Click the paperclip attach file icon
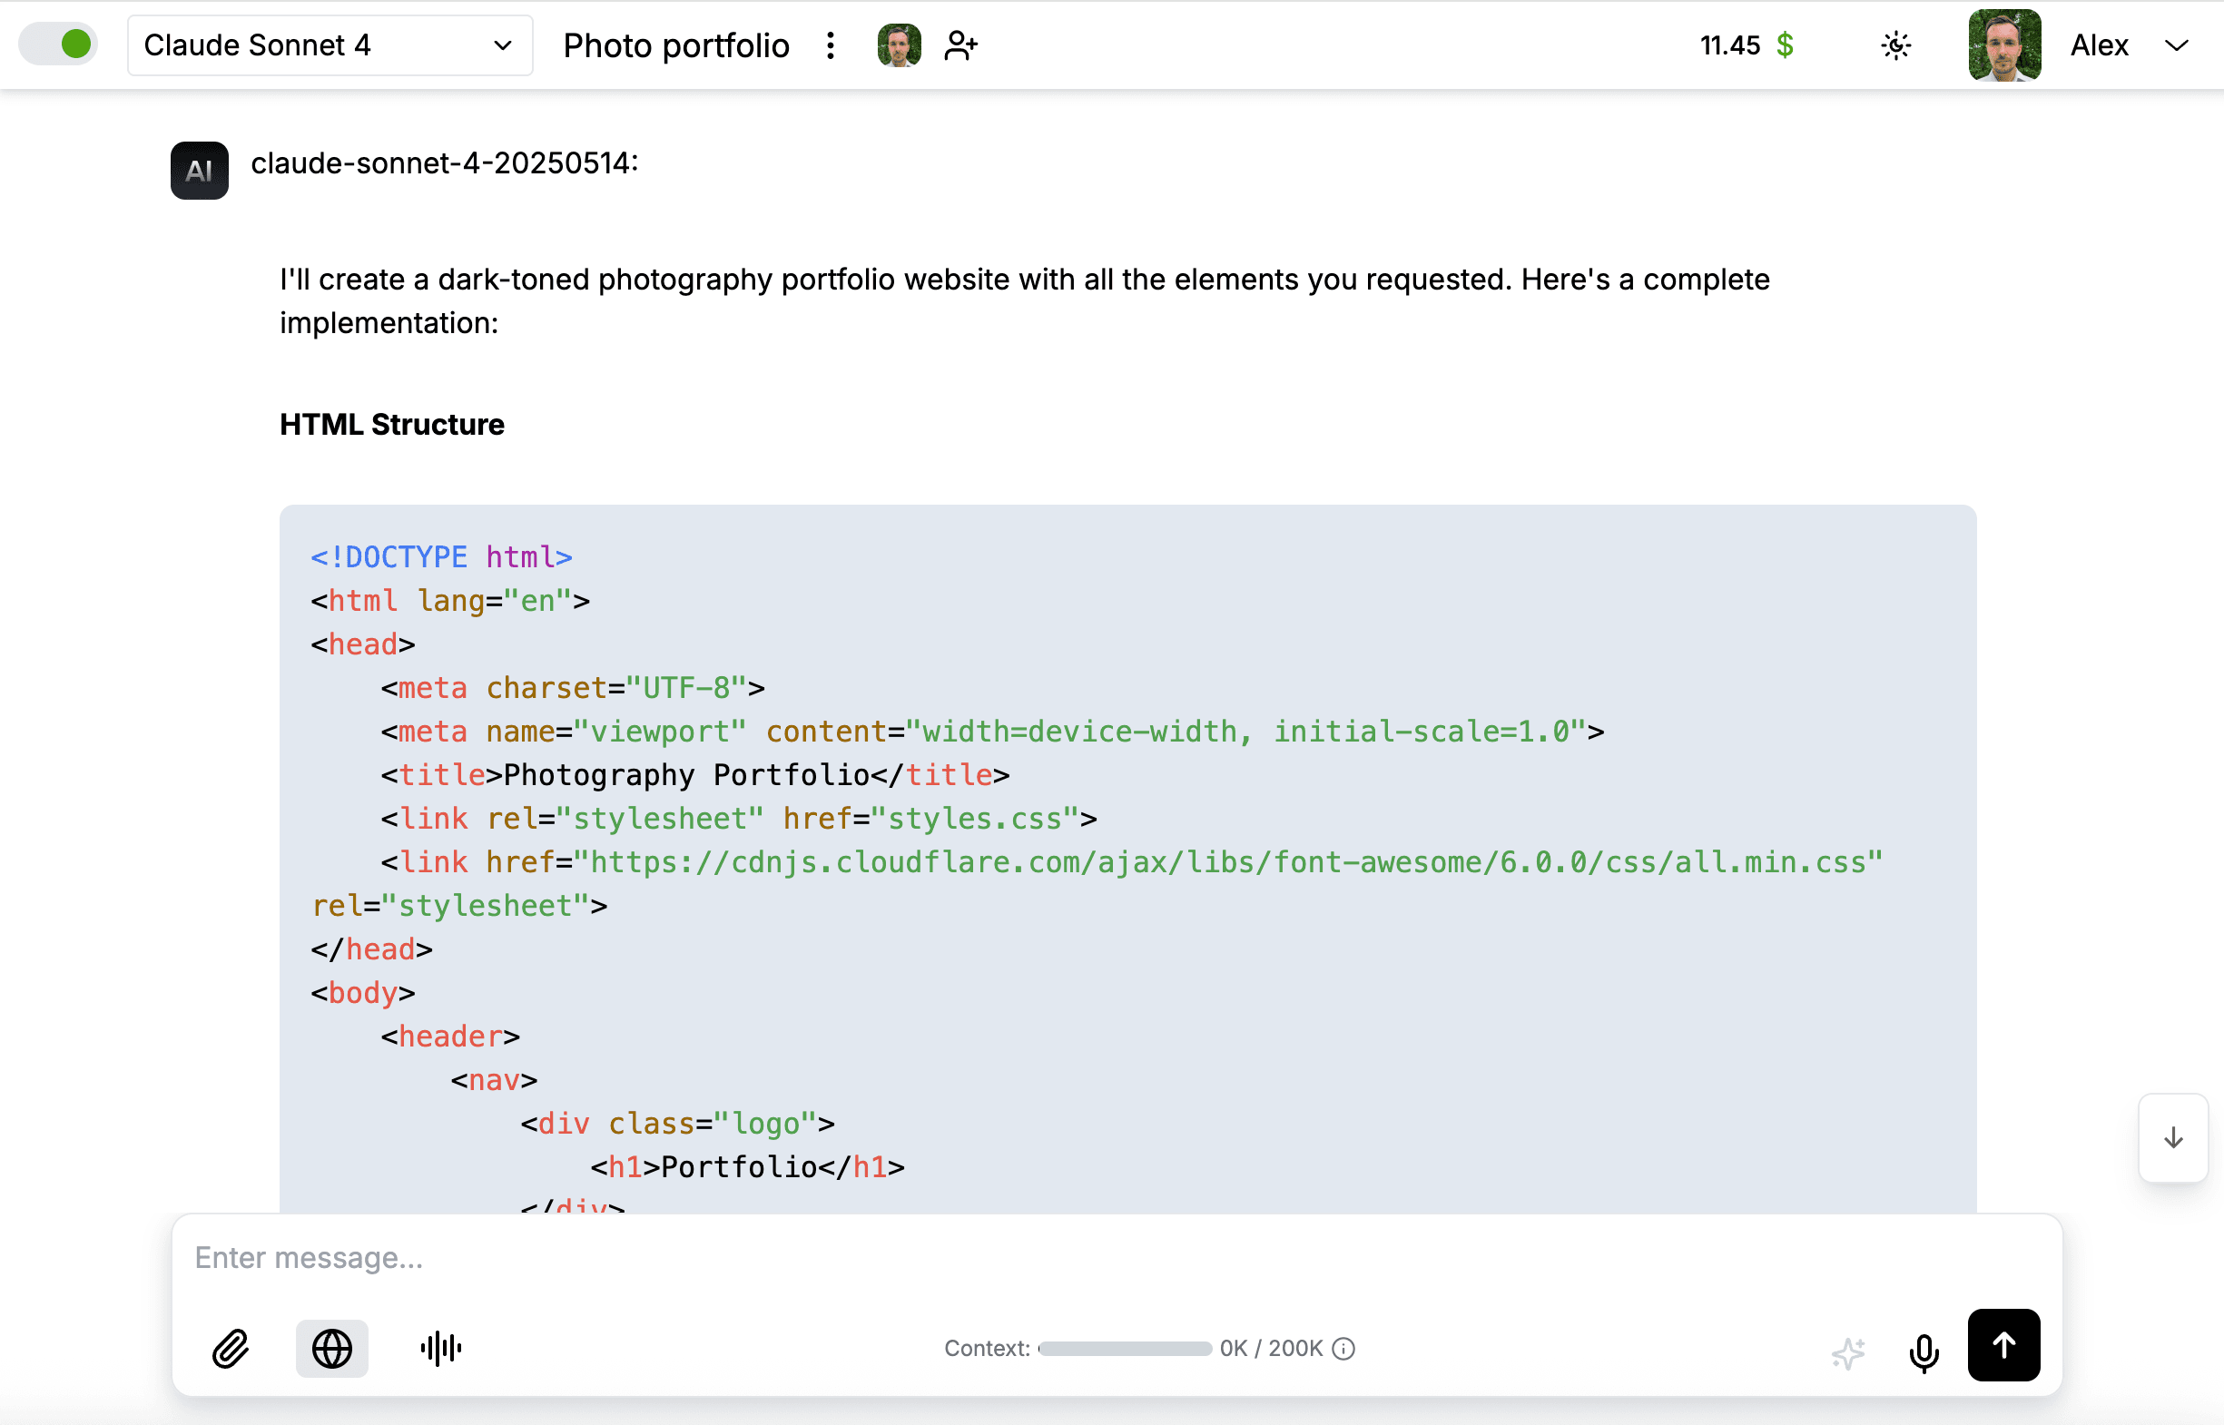Screen dimensions: 2224x1425 coord(230,1348)
